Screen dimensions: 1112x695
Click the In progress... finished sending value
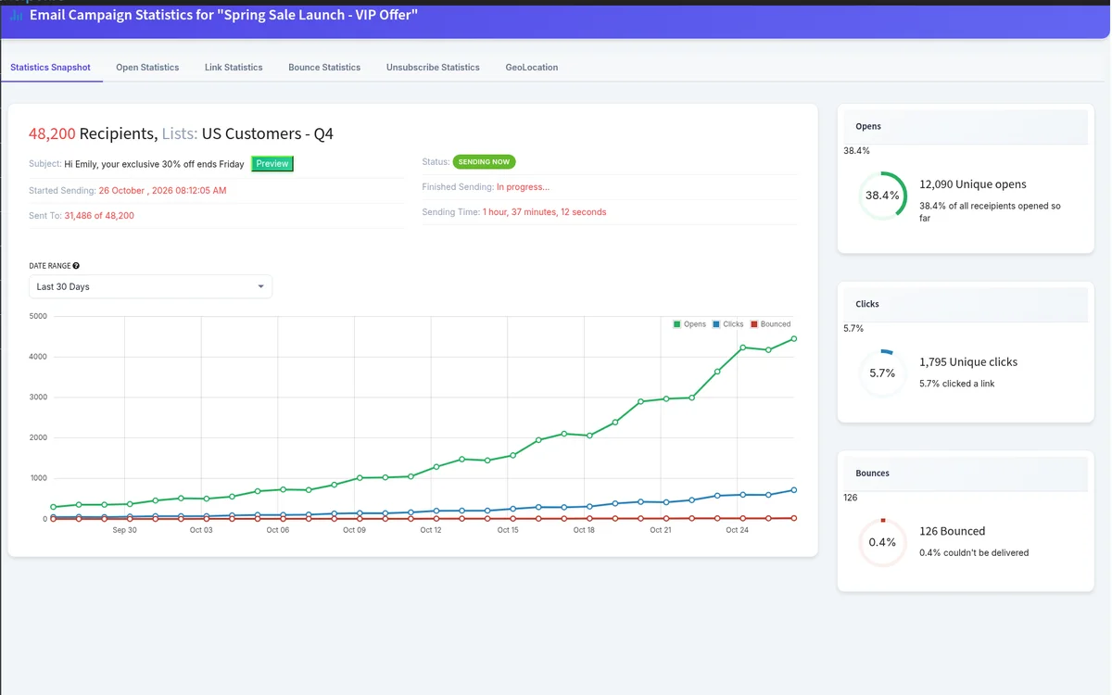coord(523,187)
